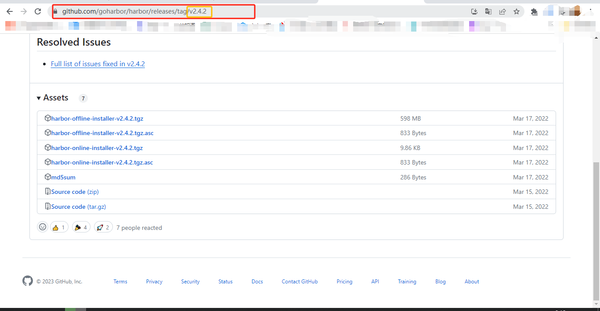Click the 9.86 KB file size text

[410, 148]
